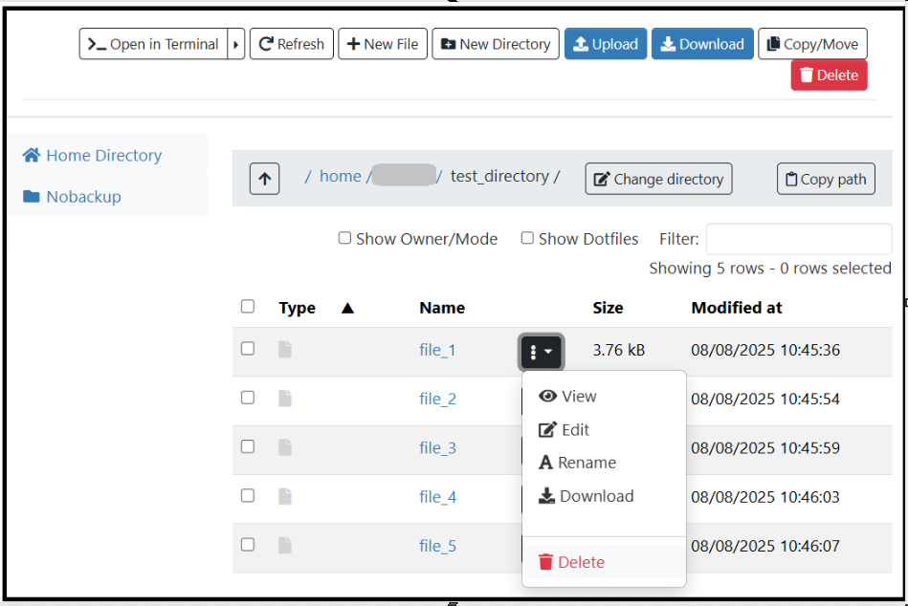The width and height of the screenshot is (908, 606).
Task: Click the file icon next to file_3
Action: 285,447
